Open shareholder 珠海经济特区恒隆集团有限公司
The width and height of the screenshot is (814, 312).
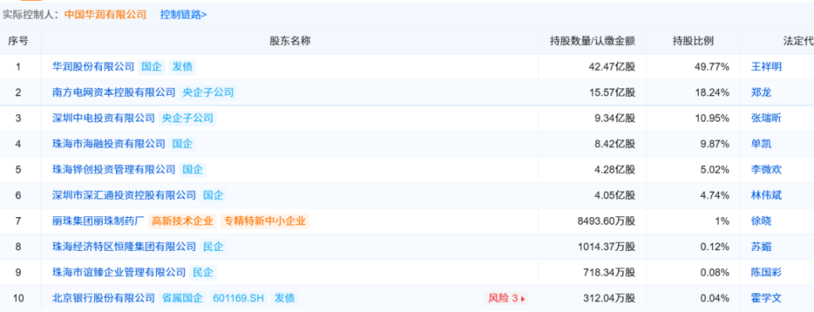(x=125, y=247)
